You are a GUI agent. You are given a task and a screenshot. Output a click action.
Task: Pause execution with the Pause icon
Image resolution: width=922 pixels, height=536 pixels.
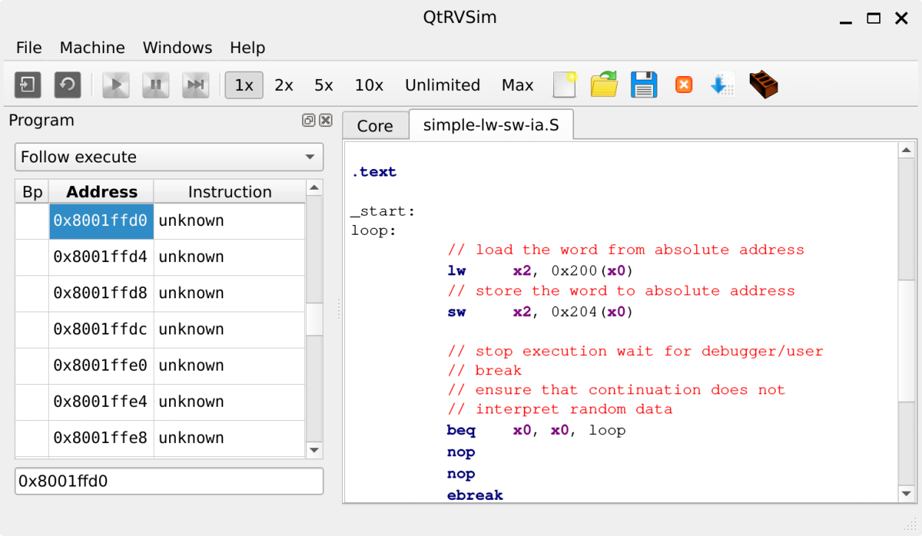(x=156, y=85)
